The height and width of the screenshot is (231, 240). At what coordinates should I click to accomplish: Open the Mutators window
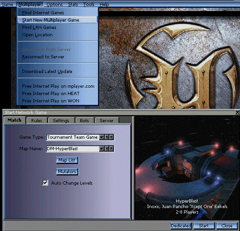67,172
